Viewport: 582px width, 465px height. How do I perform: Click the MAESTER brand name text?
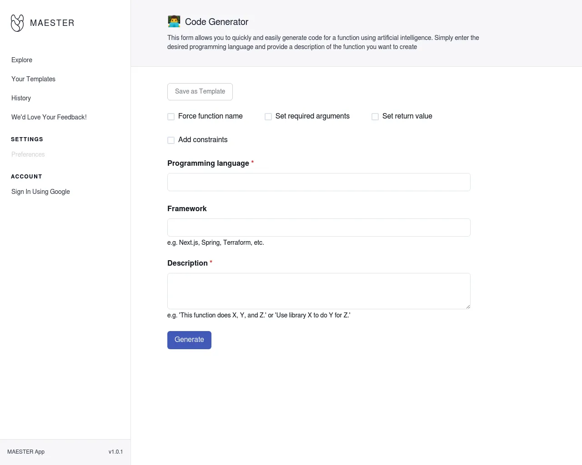[x=52, y=23]
